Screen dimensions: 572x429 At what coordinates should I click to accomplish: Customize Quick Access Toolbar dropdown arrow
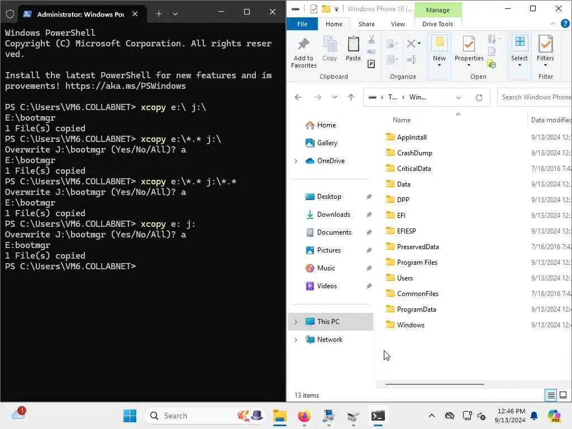tap(336, 9)
